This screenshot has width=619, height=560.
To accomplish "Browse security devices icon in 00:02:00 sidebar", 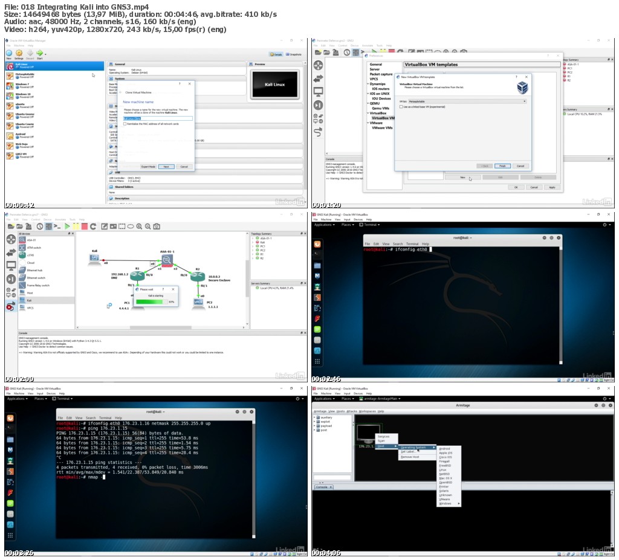I will [11, 279].
